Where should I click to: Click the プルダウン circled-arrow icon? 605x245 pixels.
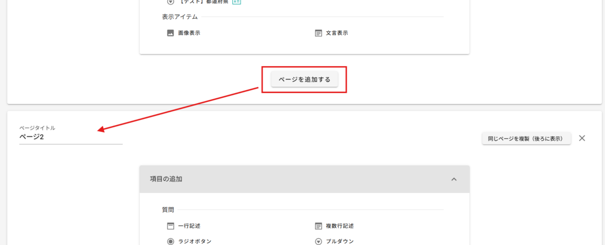(x=318, y=241)
